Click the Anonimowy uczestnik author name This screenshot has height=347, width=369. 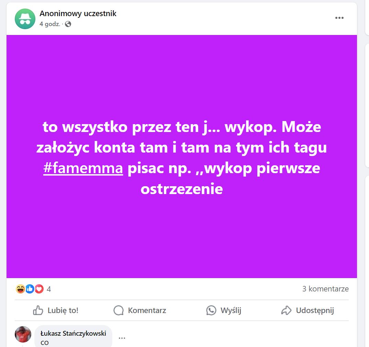[78, 14]
